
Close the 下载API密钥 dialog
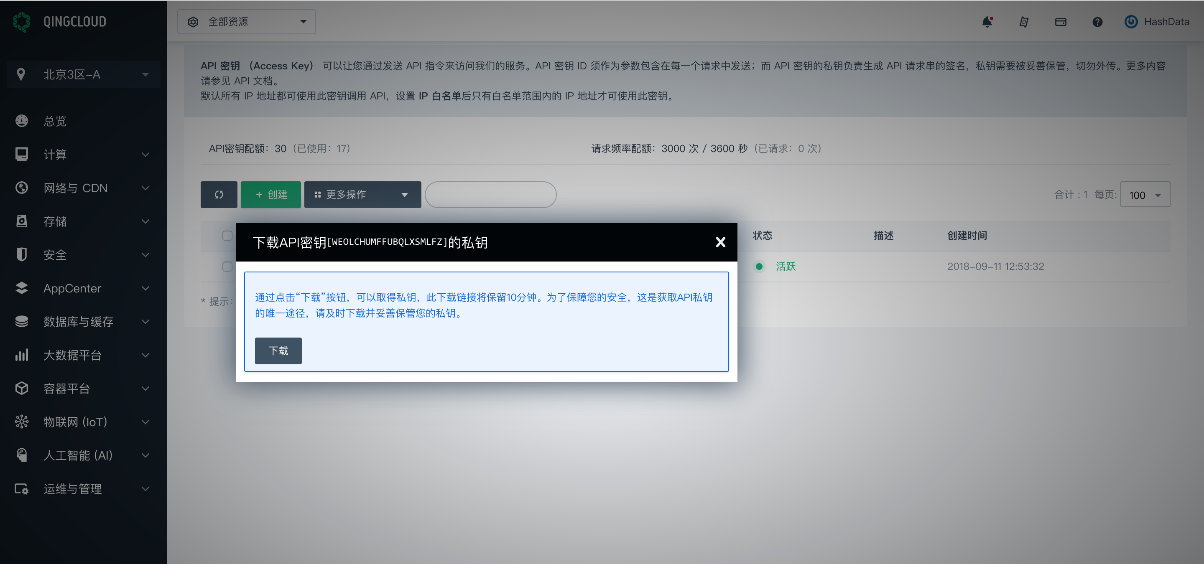click(720, 242)
